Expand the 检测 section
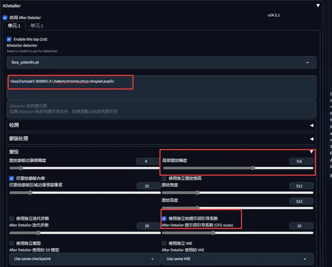The width and height of the screenshot is (332, 267). [311, 125]
